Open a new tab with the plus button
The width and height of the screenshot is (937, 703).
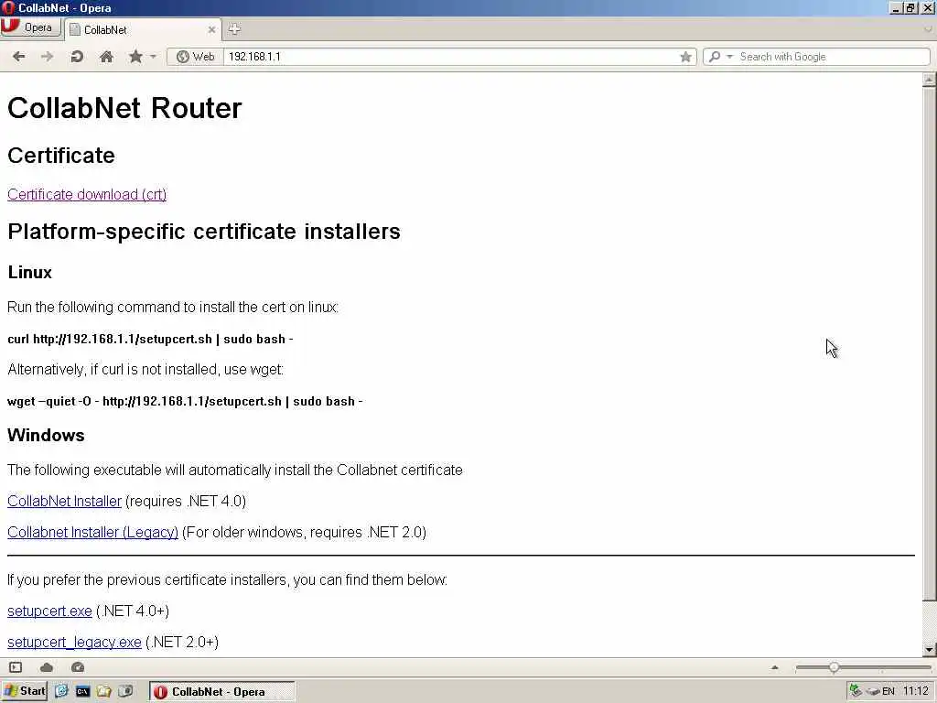tap(234, 28)
